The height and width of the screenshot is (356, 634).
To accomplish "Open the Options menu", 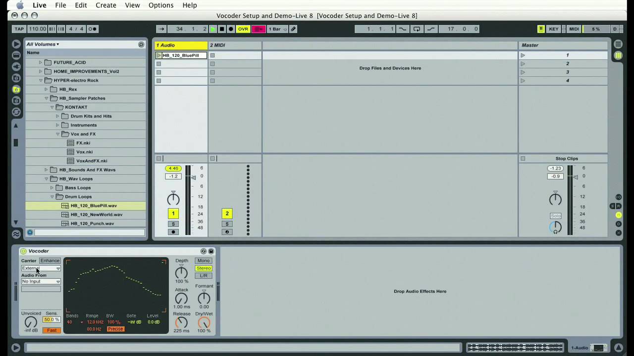I will coord(161,5).
